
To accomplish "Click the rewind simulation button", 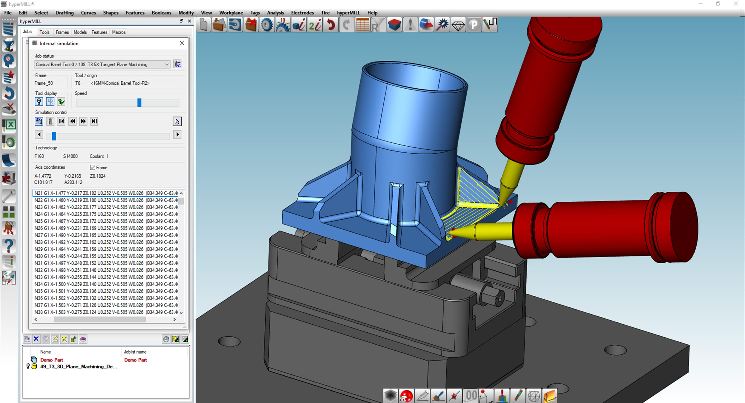I will tap(72, 121).
